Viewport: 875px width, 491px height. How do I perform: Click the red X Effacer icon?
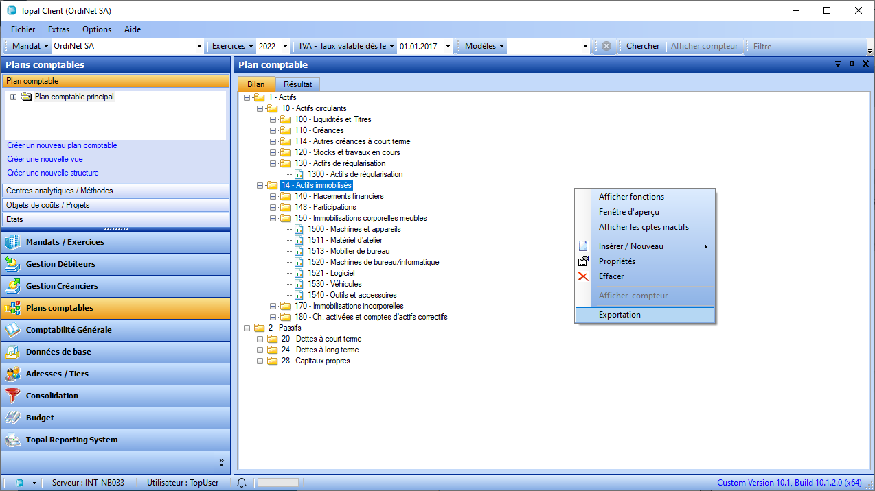[x=583, y=276]
